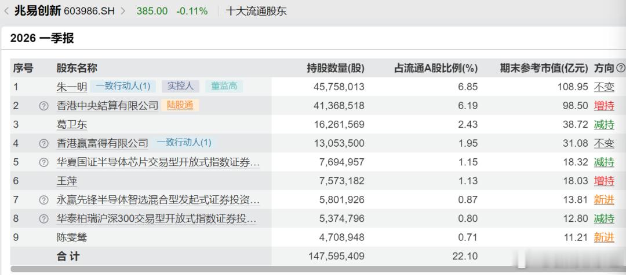Select share ratio 6.85
The height and width of the screenshot is (275, 626).
[x=468, y=87]
